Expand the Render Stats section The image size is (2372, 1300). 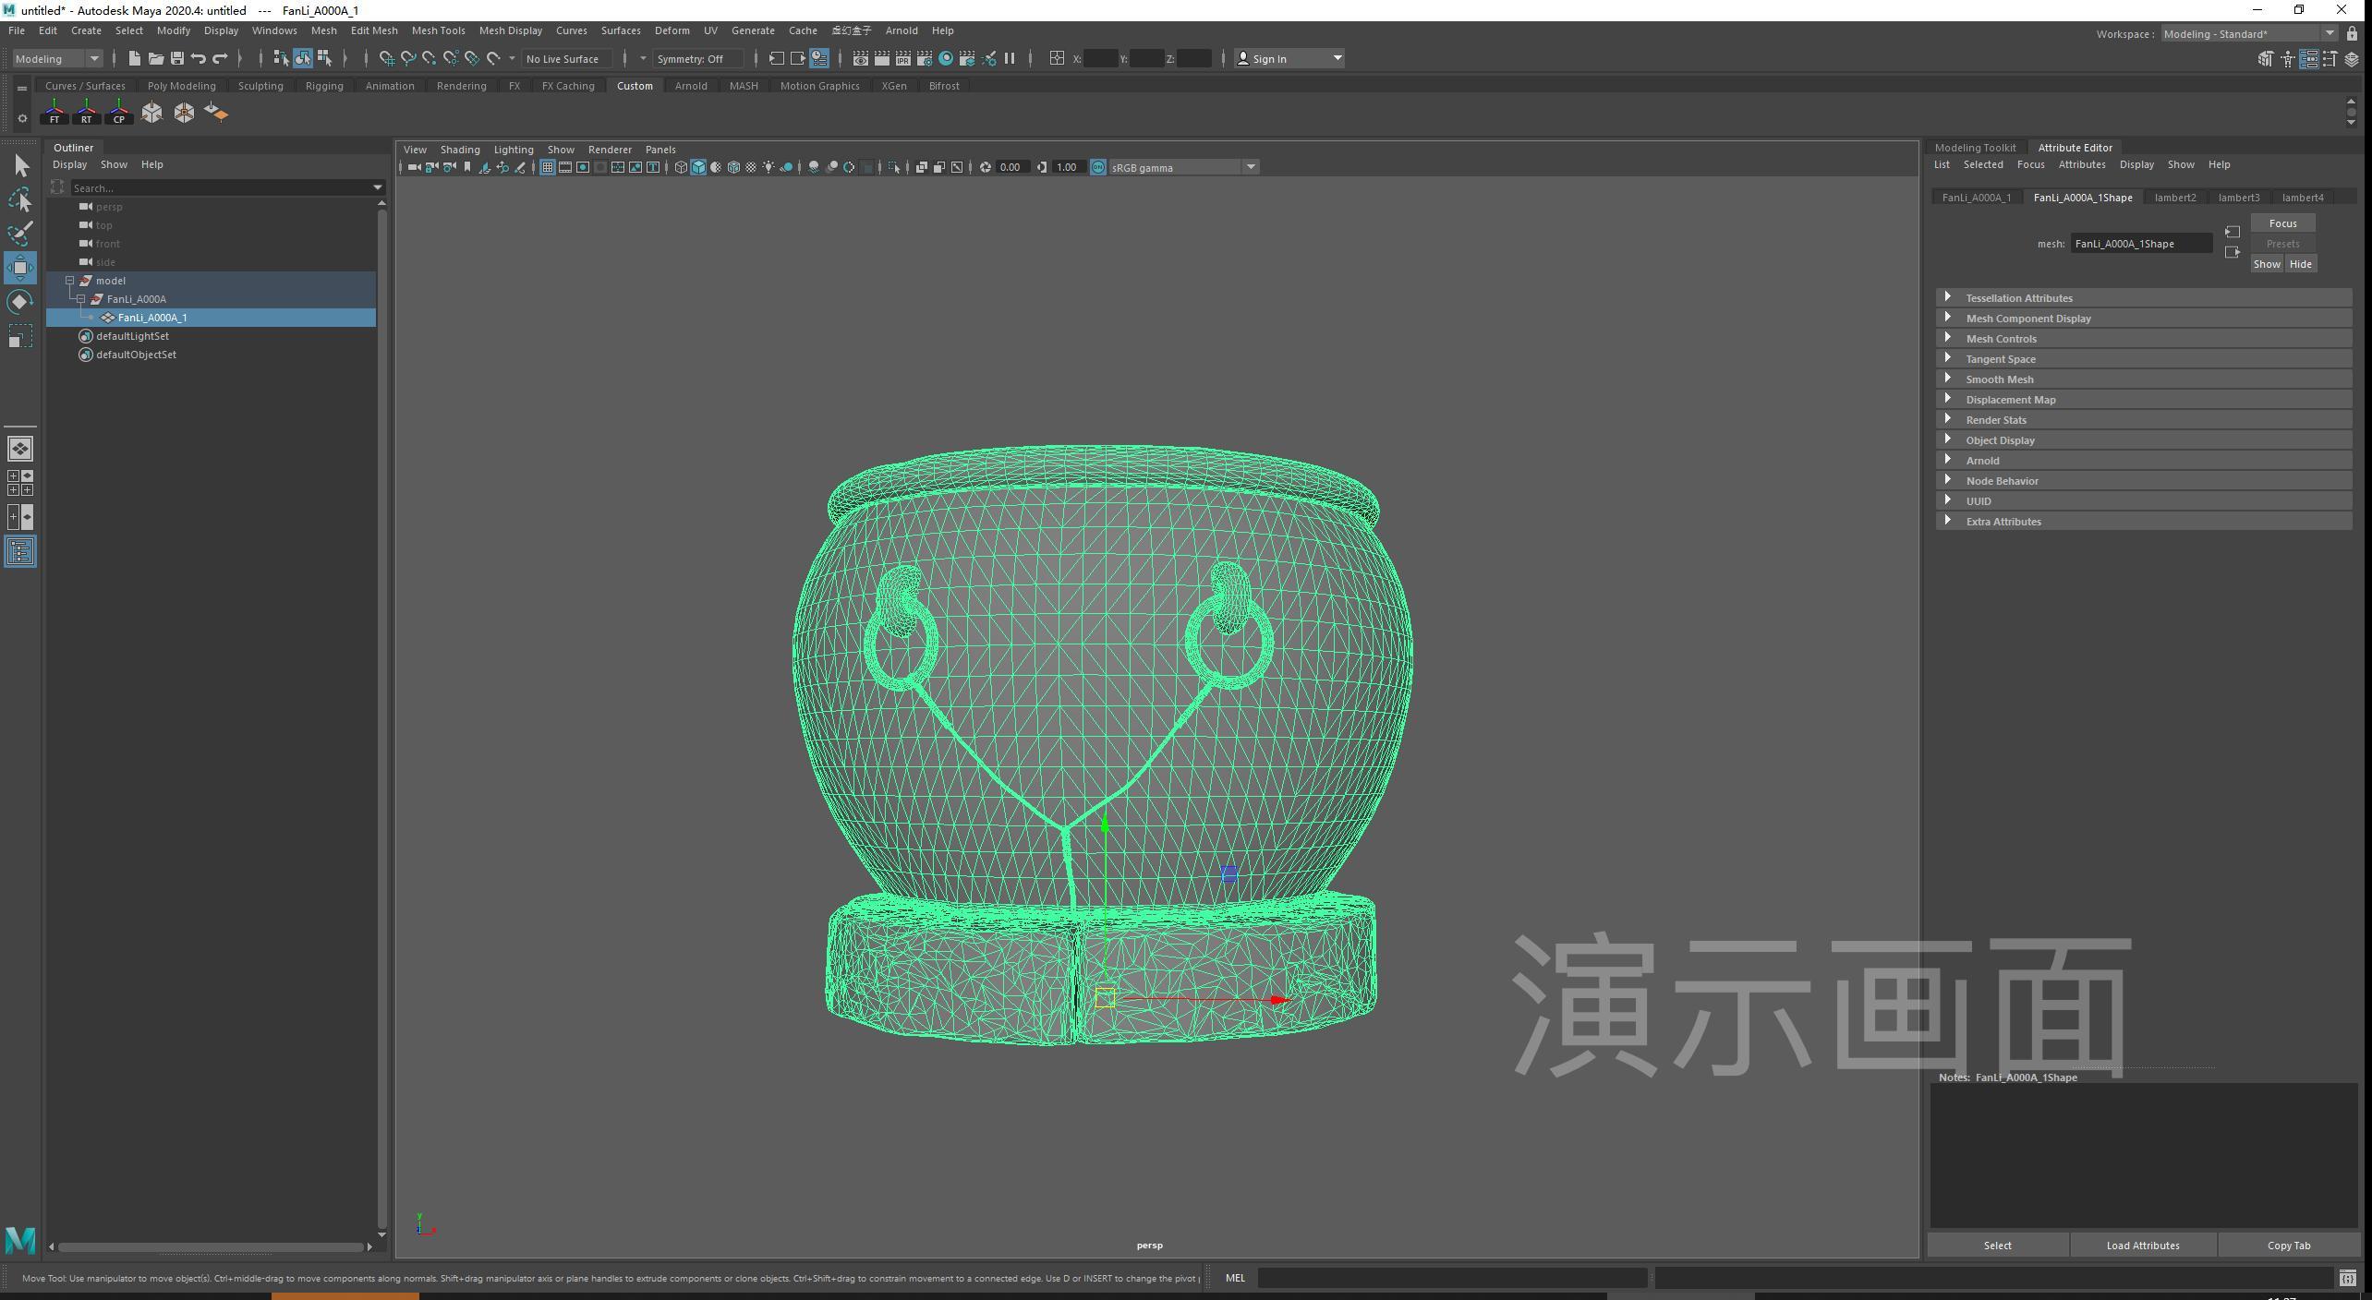2143,419
